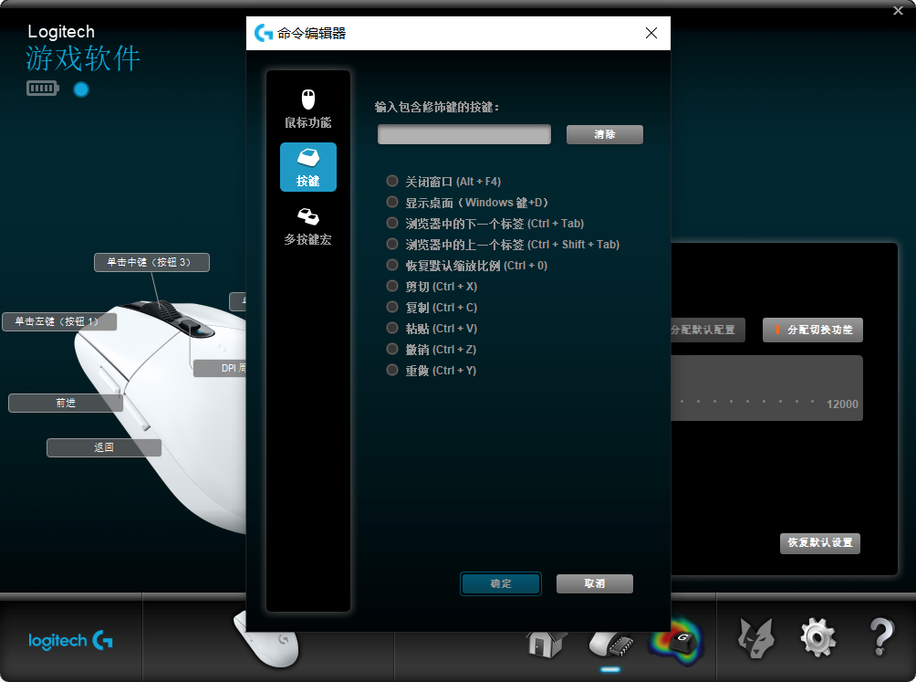Choose 浏览器中的下一个标签 (Ctrl + Tab)
916x682 pixels.
pyautogui.click(x=484, y=224)
